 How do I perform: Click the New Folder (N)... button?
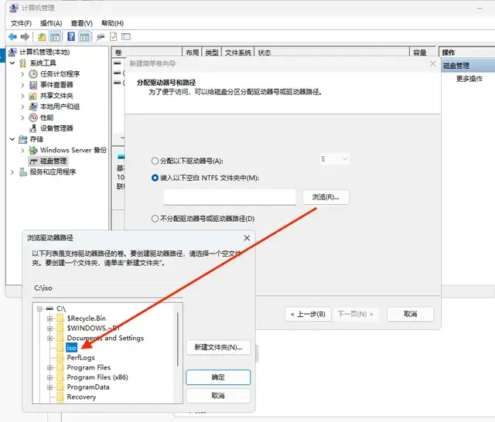218,348
